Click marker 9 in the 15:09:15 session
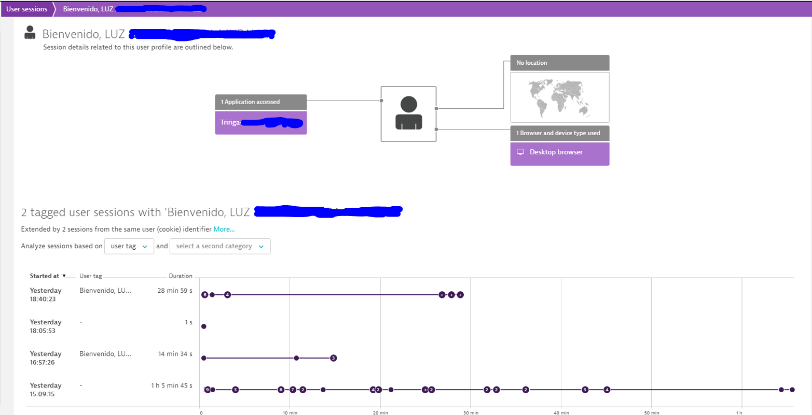 (x=208, y=390)
